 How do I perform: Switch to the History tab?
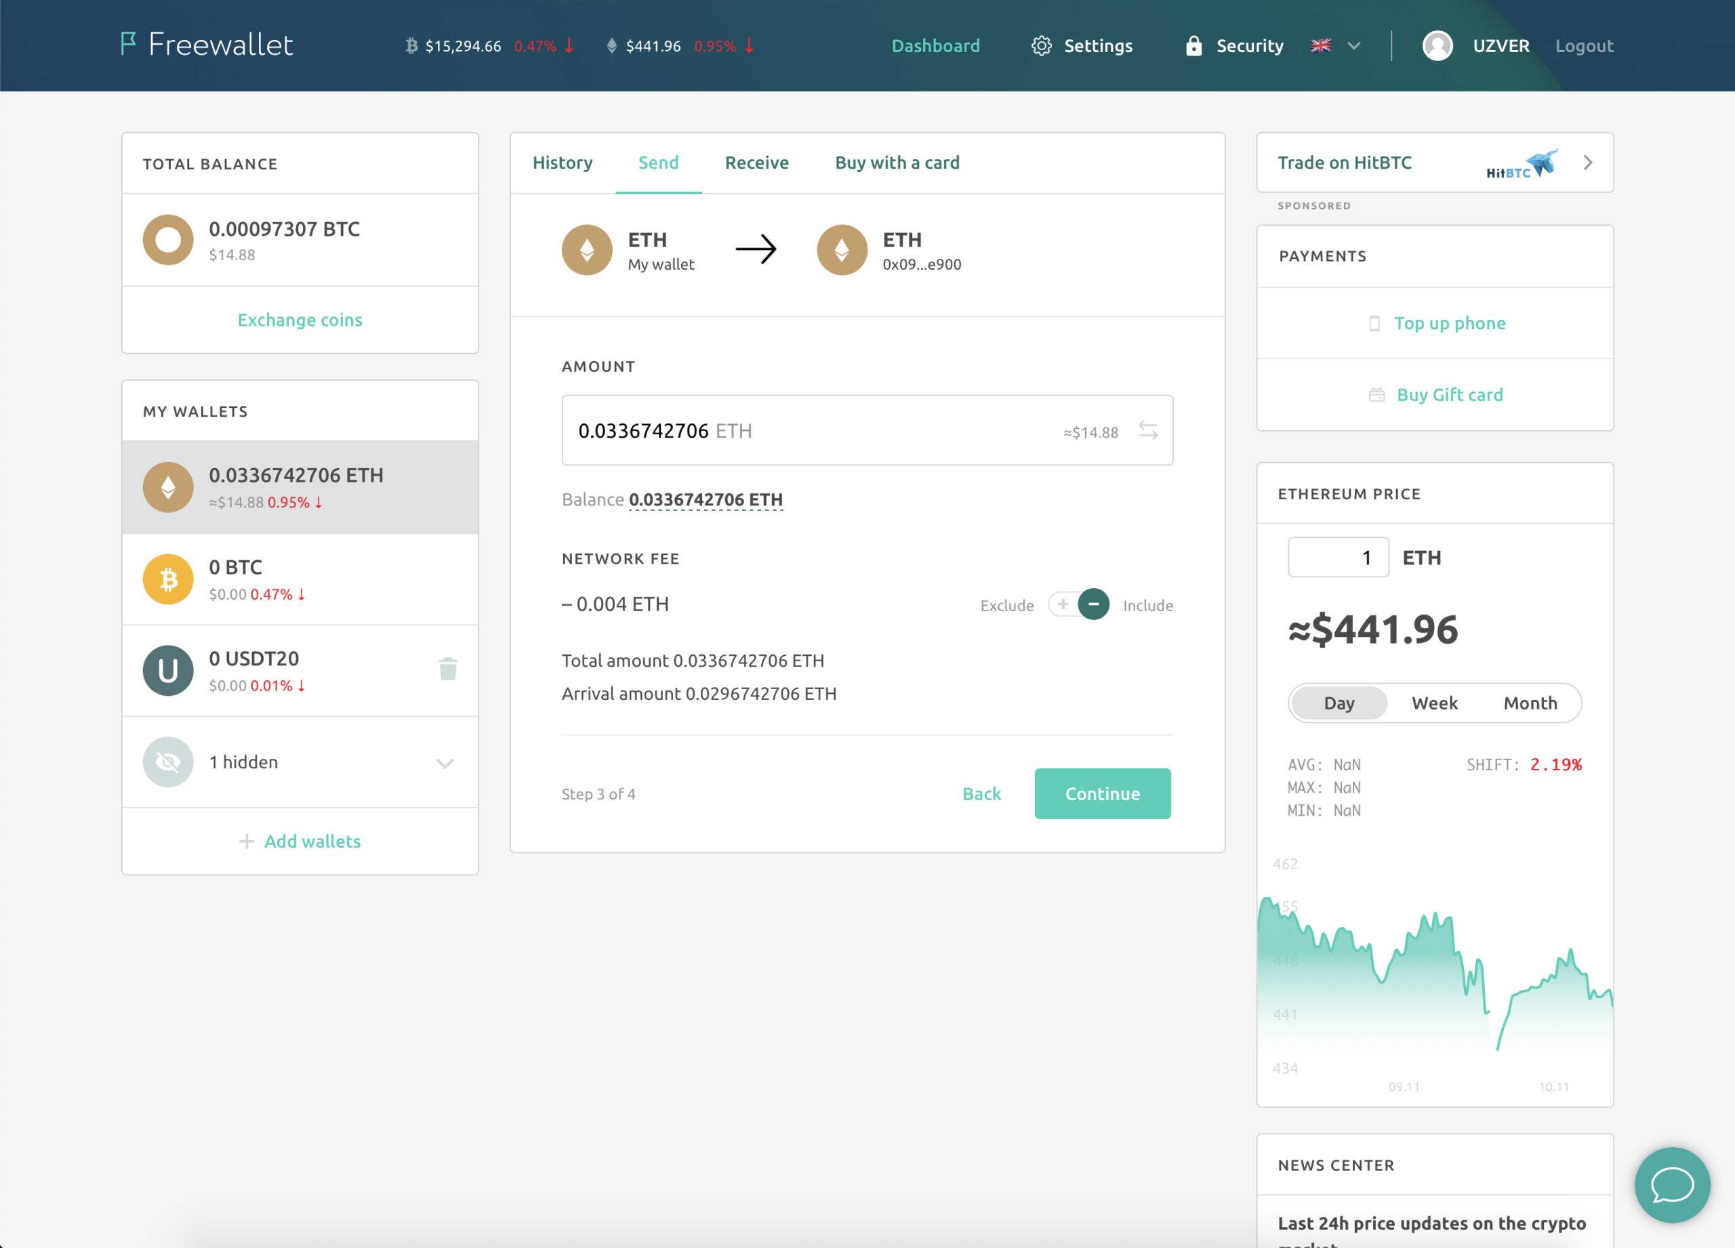coord(563,163)
